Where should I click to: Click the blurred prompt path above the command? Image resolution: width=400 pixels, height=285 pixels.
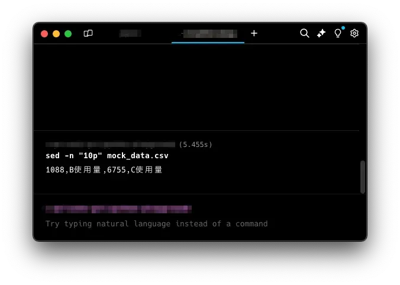coord(110,145)
